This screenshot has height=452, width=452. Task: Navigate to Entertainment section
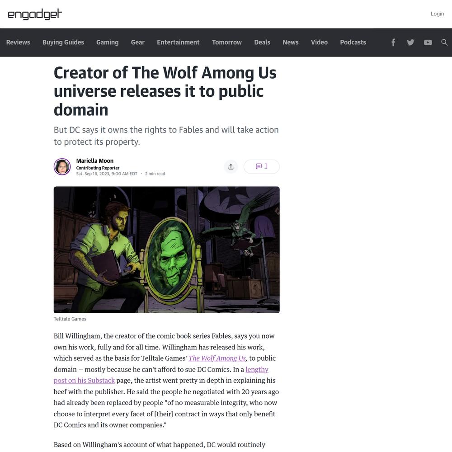[178, 42]
